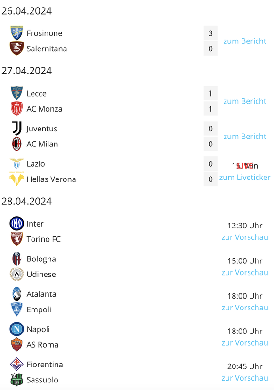This screenshot has width=274, height=390.
Task: Click the Atalanta club crest
Action: click(16, 294)
